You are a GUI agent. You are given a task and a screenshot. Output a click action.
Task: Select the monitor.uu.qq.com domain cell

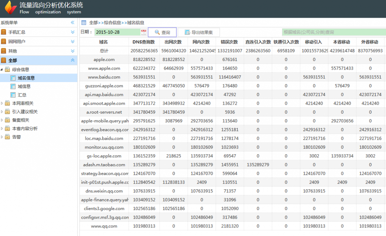coord(104,147)
